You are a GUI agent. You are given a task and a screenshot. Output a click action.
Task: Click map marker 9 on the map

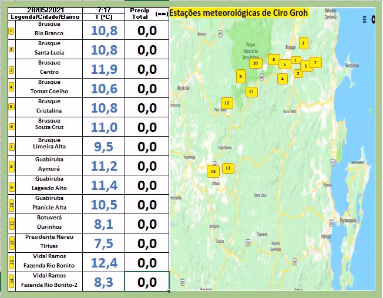(x=240, y=76)
